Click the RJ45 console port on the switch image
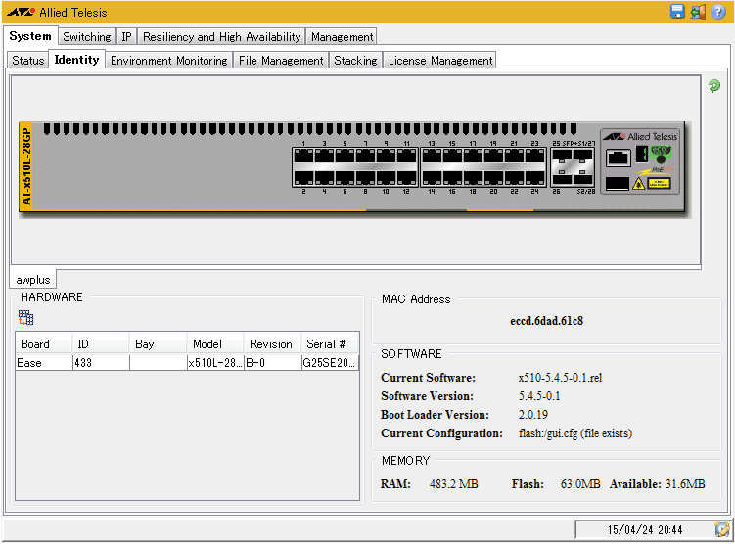Image resolution: width=735 pixels, height=544 pixels. (618, 157)
